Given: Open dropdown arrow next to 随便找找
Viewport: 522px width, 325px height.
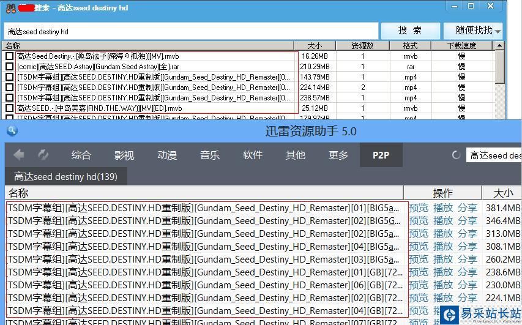Looking at the screenshot, I should pyautogui.click(x=498, y=31).
